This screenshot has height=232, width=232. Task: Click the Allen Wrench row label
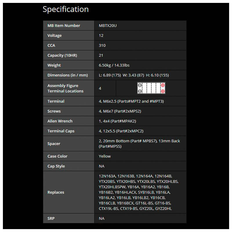[x=60, y=121]
